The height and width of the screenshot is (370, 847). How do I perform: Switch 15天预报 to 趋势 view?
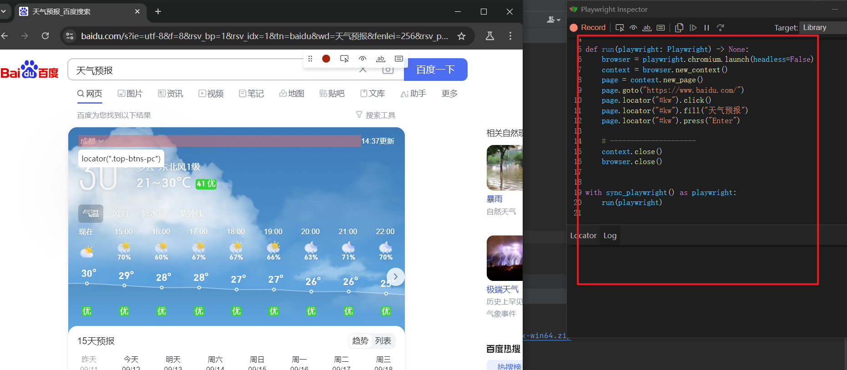click(360, 341)
